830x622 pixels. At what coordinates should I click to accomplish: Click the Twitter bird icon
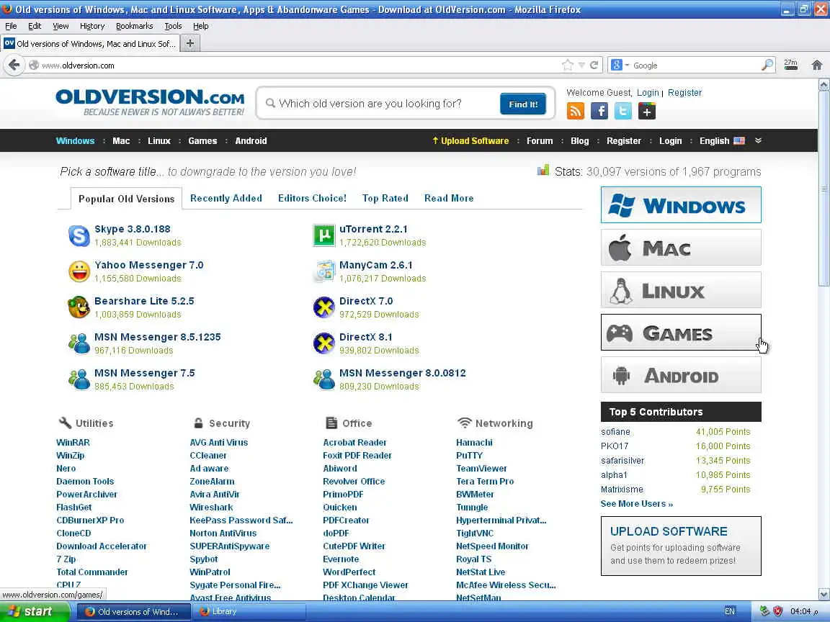[623, 111]
